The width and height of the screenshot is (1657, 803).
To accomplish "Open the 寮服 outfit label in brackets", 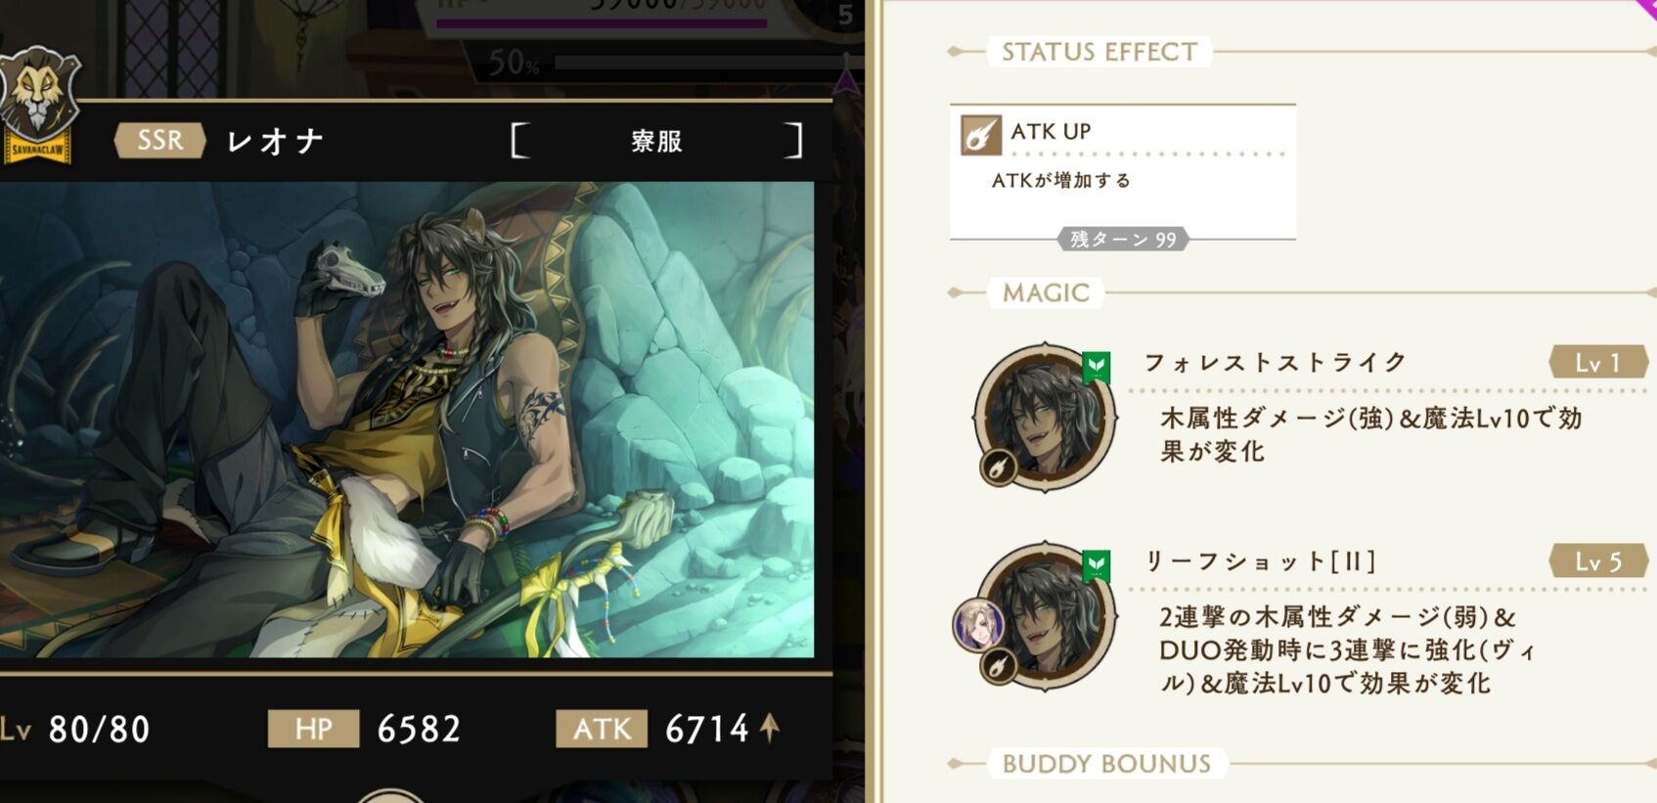I will point(656,141).
